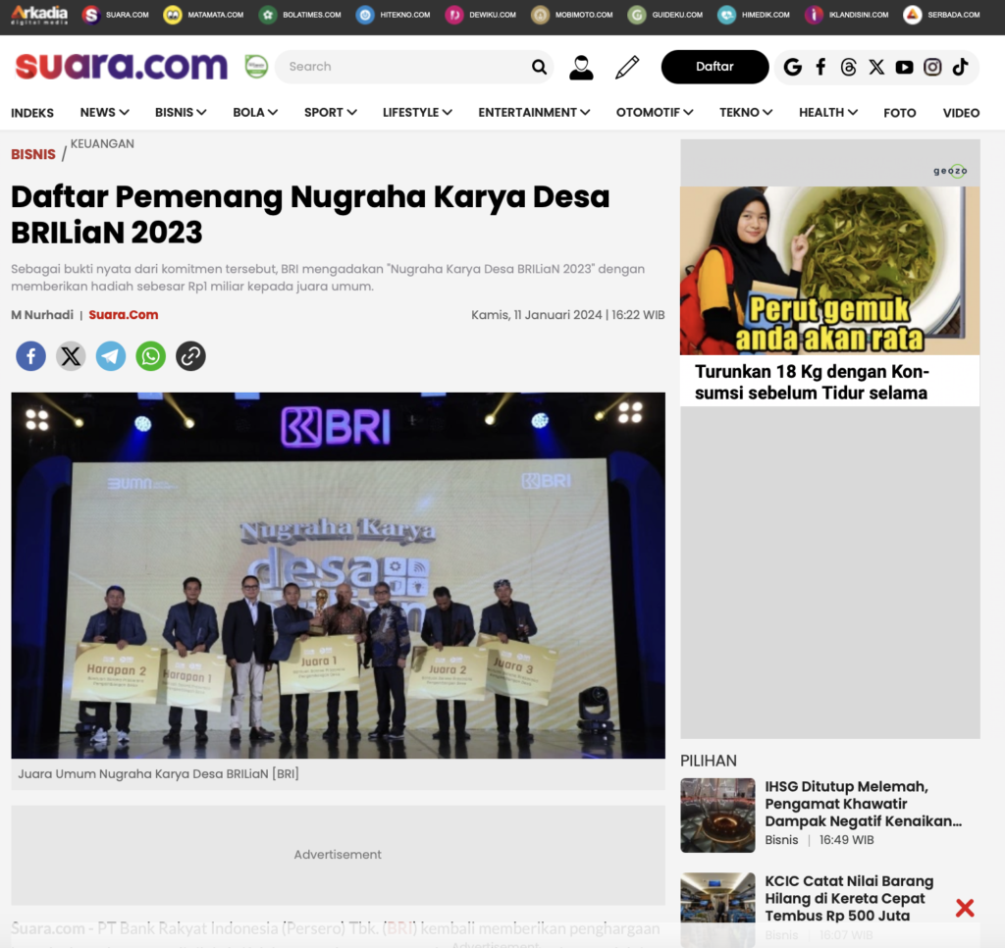Screen dimensions: 1005x948
Task: Go to FOTO menu item
Action: [x=899, y=113]
